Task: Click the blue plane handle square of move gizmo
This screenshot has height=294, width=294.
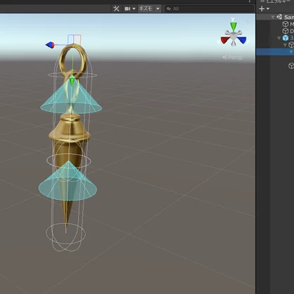Action: point(71,39)
